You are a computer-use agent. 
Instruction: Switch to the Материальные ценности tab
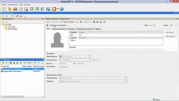point(85,29)
